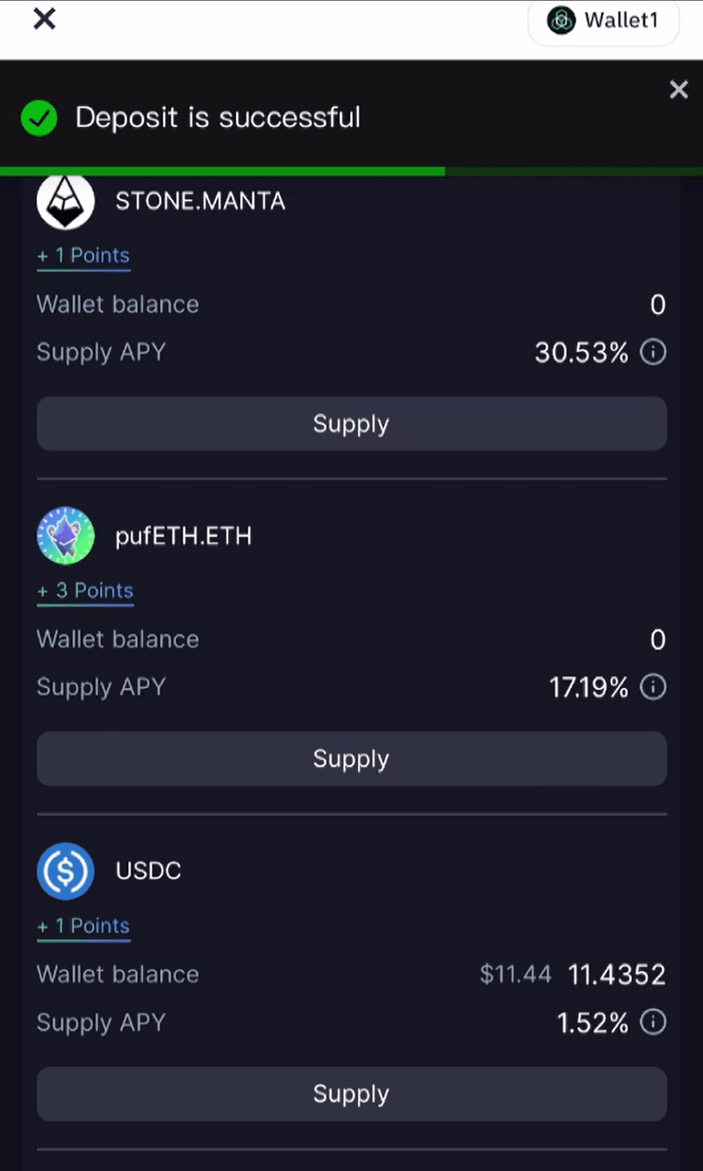Supply pufETH.ETH asset
This screenshot has width=703, height=1171.
click(351, 759)
